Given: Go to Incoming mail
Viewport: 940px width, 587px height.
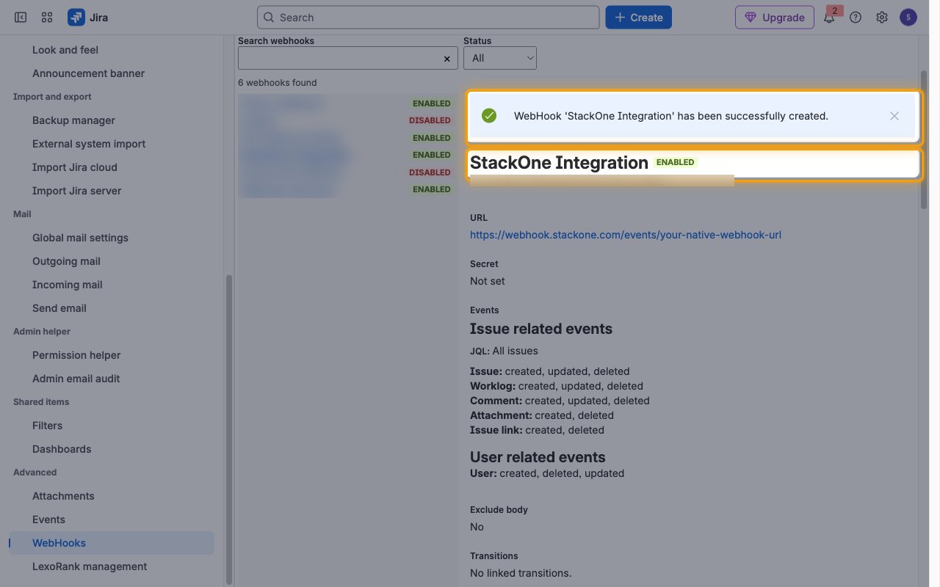Looking at the screenshot, I should [67, 285].
